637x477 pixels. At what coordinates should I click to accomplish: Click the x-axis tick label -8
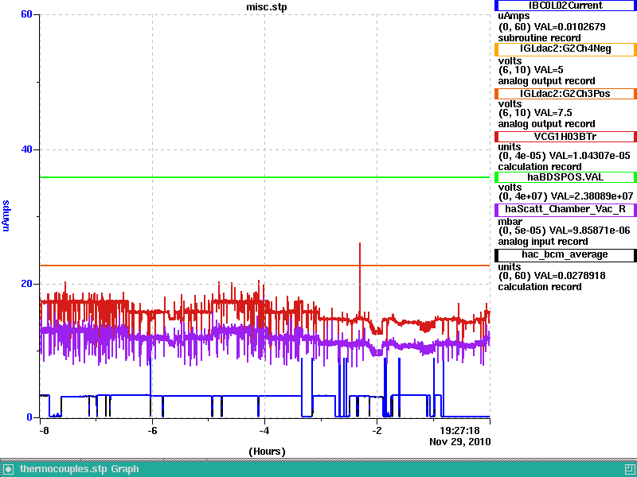click(x=44, y=430)
